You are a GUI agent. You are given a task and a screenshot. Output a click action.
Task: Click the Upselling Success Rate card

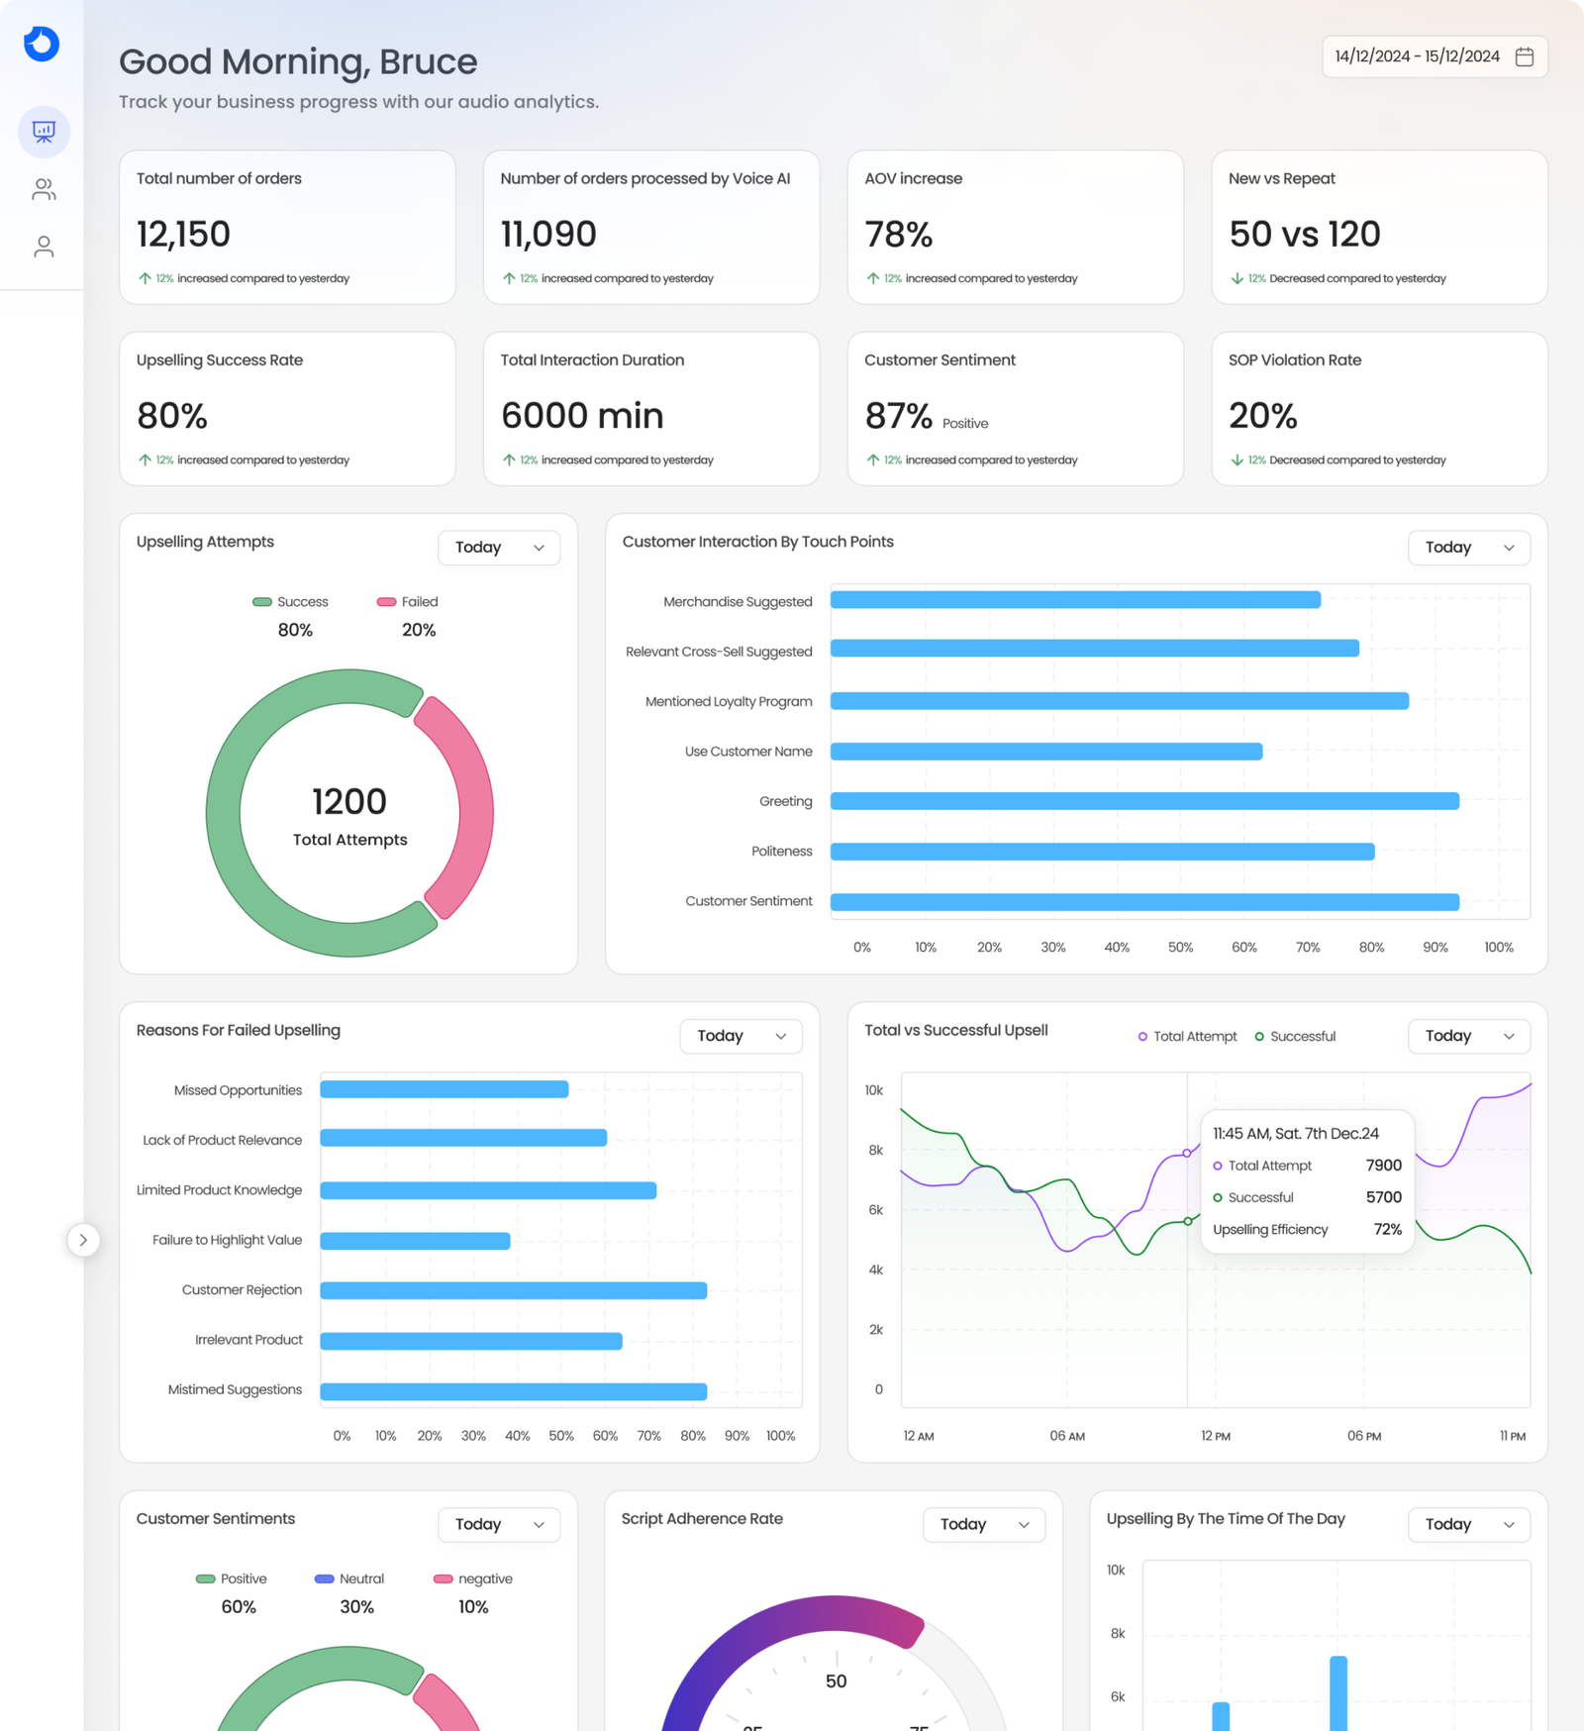click(x=287, y=409)
